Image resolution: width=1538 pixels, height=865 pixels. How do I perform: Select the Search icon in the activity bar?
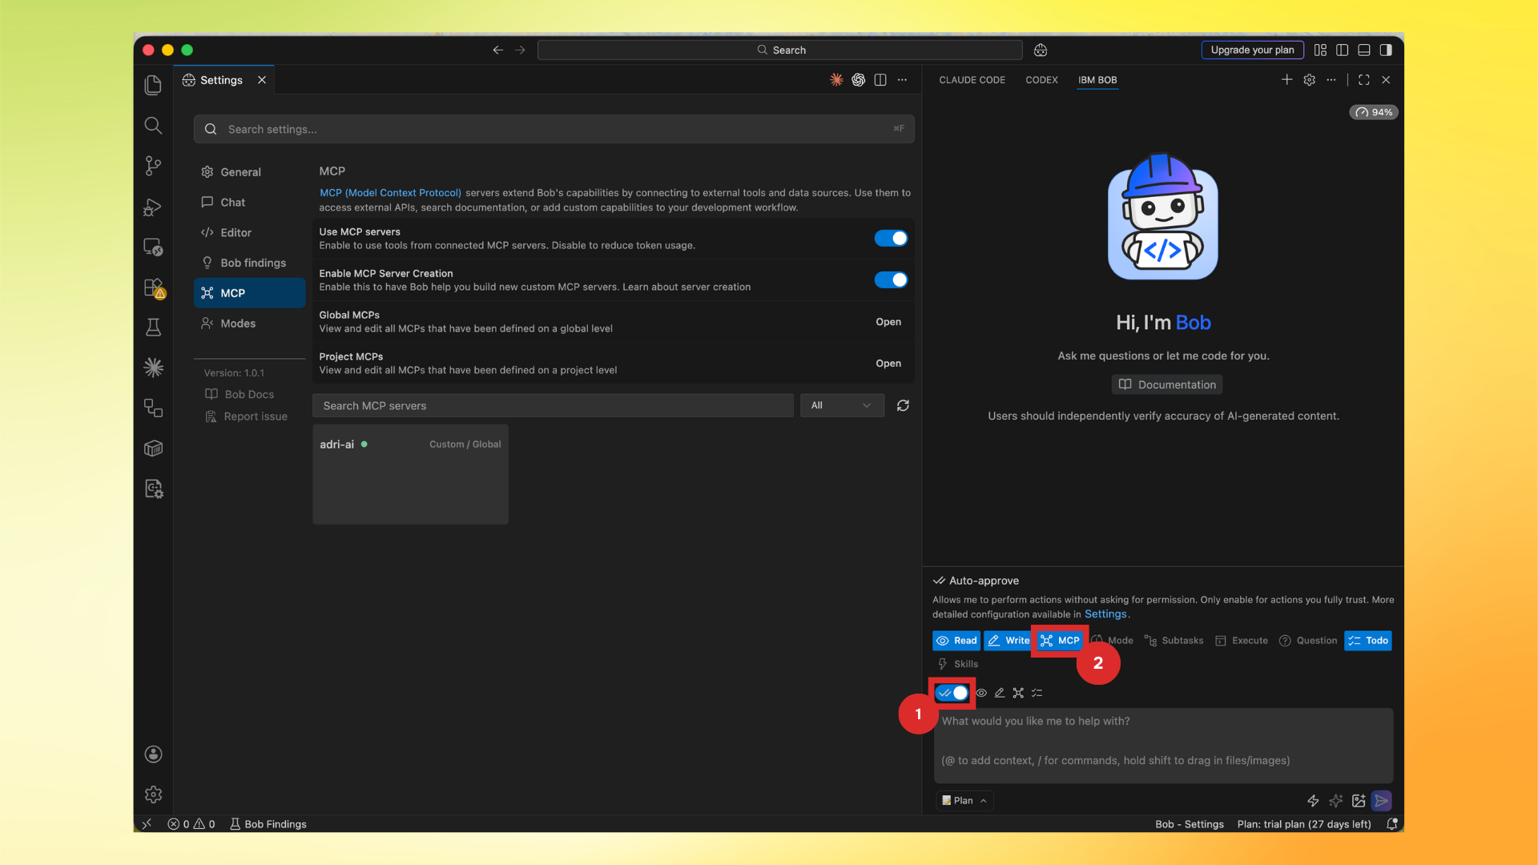coord(153,126)
